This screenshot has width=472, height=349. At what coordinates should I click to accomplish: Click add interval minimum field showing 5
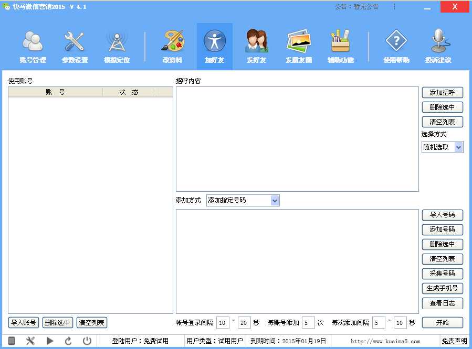[x=379, y=323]
